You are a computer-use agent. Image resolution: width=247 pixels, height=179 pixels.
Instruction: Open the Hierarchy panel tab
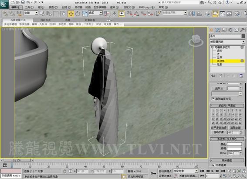click(223, 30)
